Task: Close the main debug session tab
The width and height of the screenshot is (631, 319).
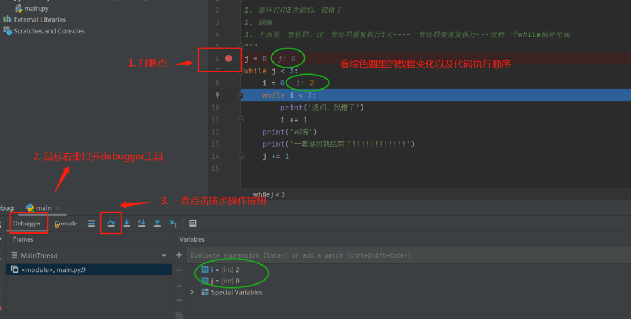Action: [58, 208]
